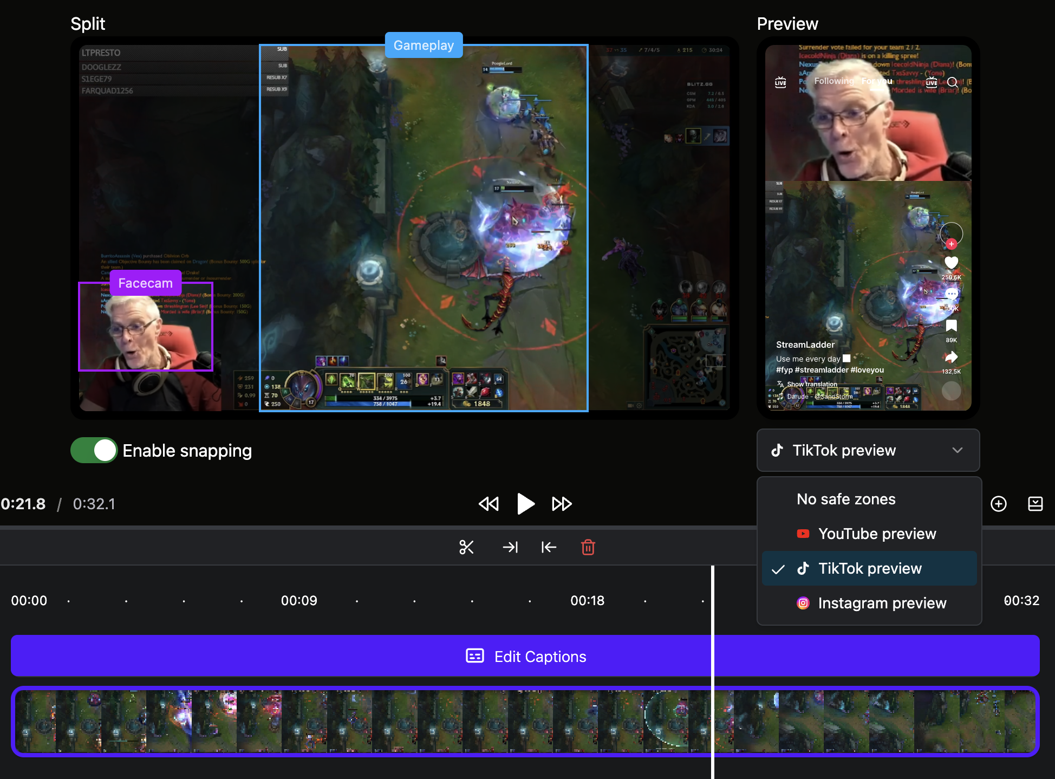This screenshot has height=779, width=1055.
Task: Click the heart like icon in preview
Action: click(x=952, y=262)
